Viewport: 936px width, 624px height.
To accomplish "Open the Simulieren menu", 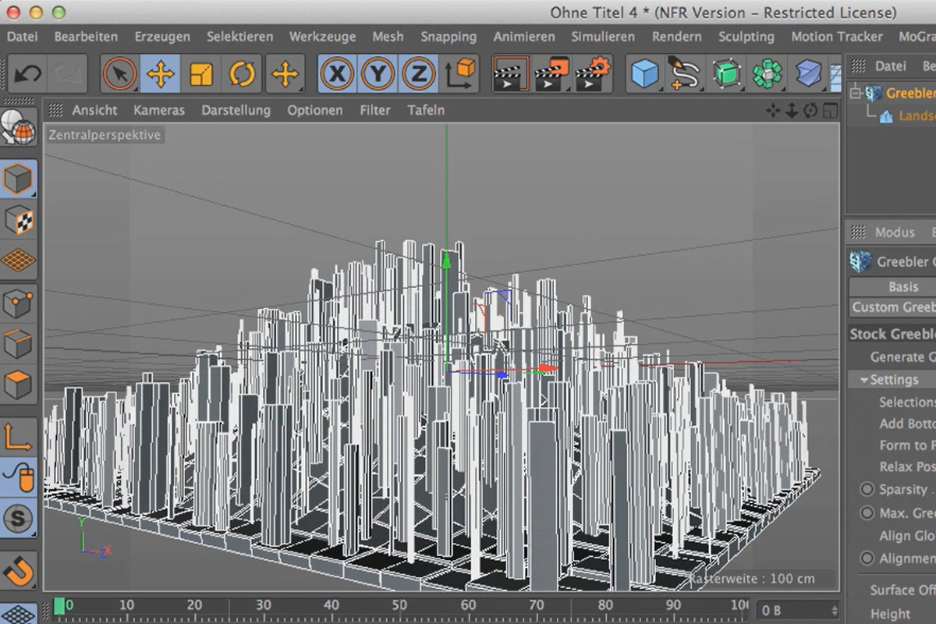I will (604, 37).
